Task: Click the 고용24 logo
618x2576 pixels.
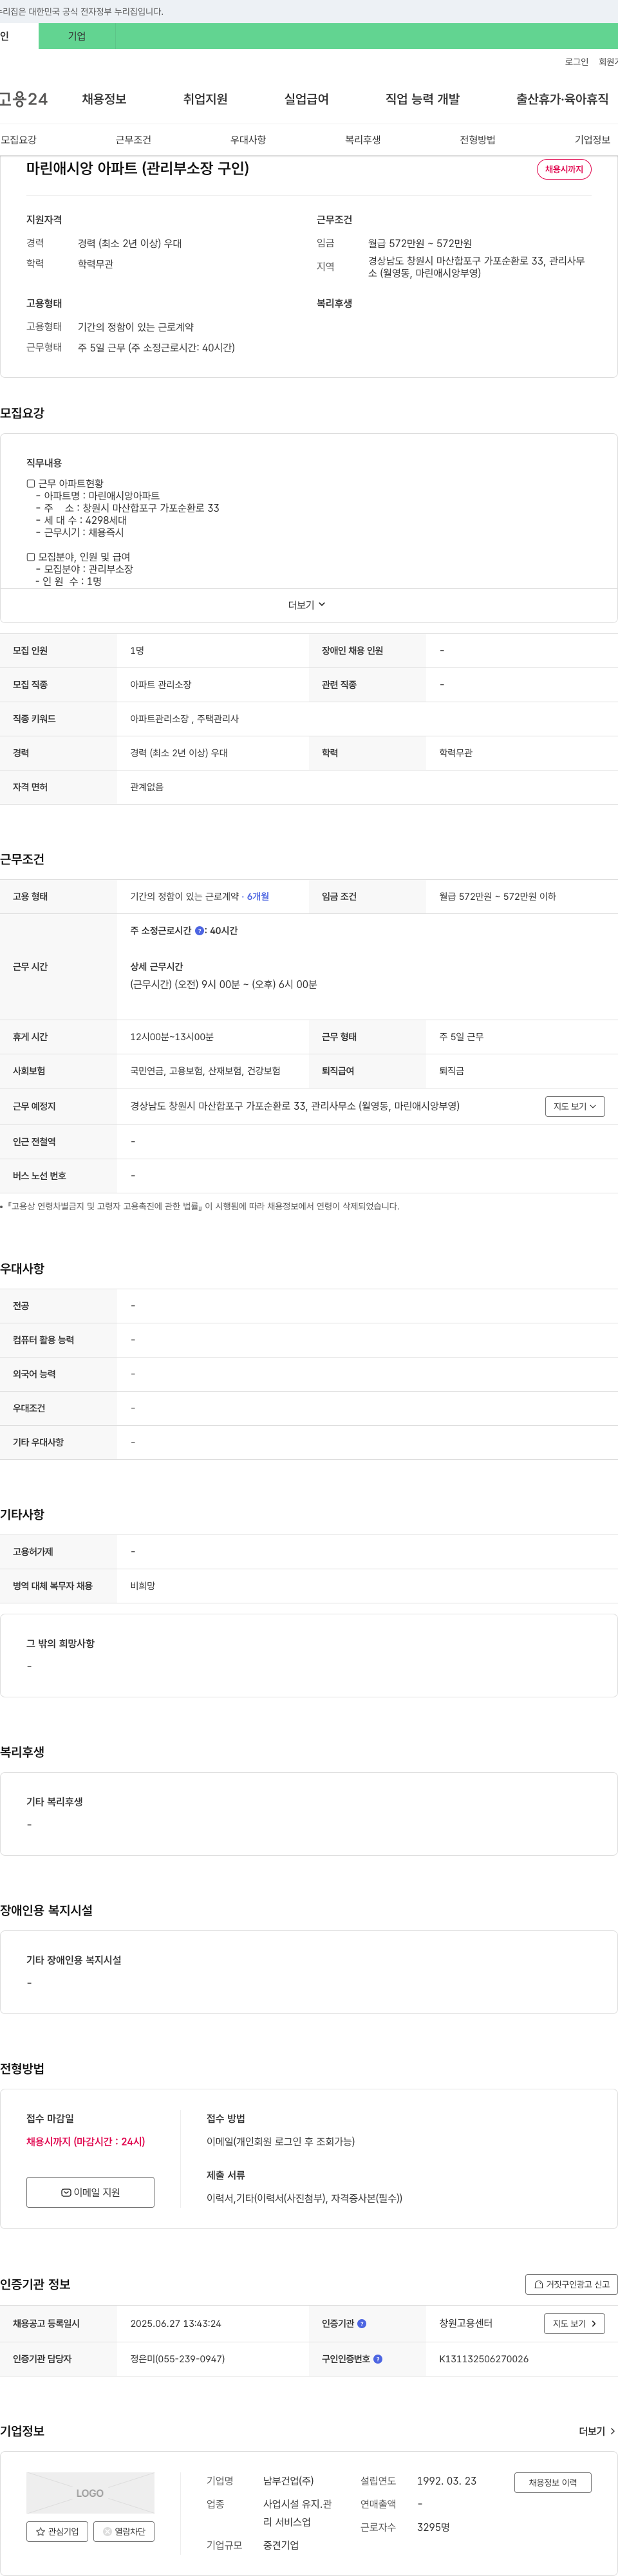Action: pyautogui.click(x=24, y=99)
